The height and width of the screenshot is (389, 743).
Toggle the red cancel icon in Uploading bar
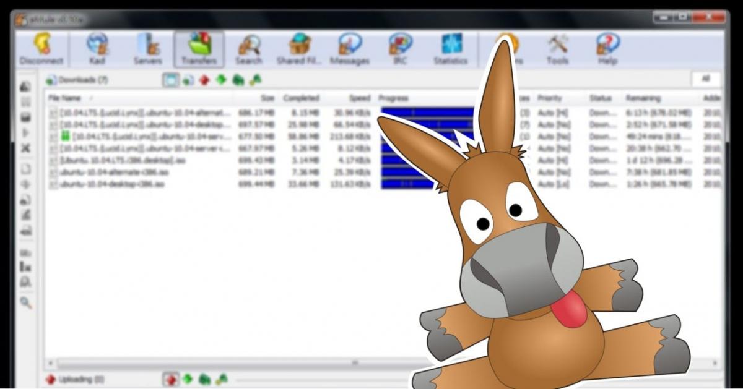172,379
